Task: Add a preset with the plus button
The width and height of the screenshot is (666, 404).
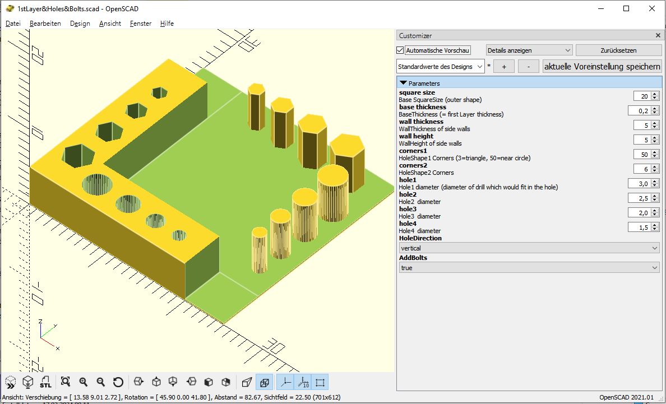Action: (504, 67)
